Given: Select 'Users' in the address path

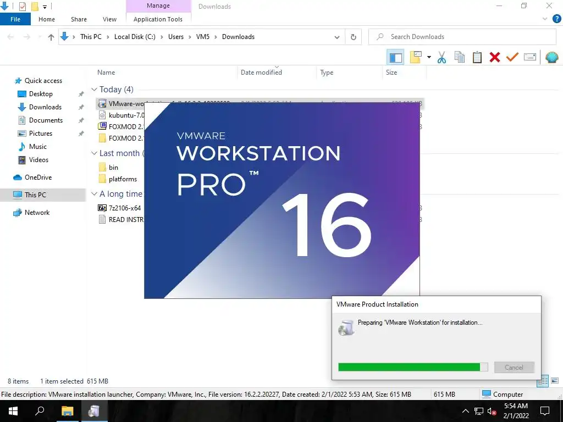Looking at the screenshot, I should tap(176, 37).
